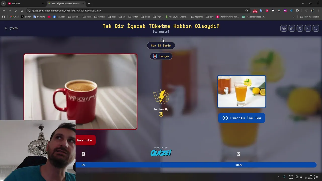Click the kacgez user badge
The width and height of the screenshot is (322, 181).
[161, 56]
